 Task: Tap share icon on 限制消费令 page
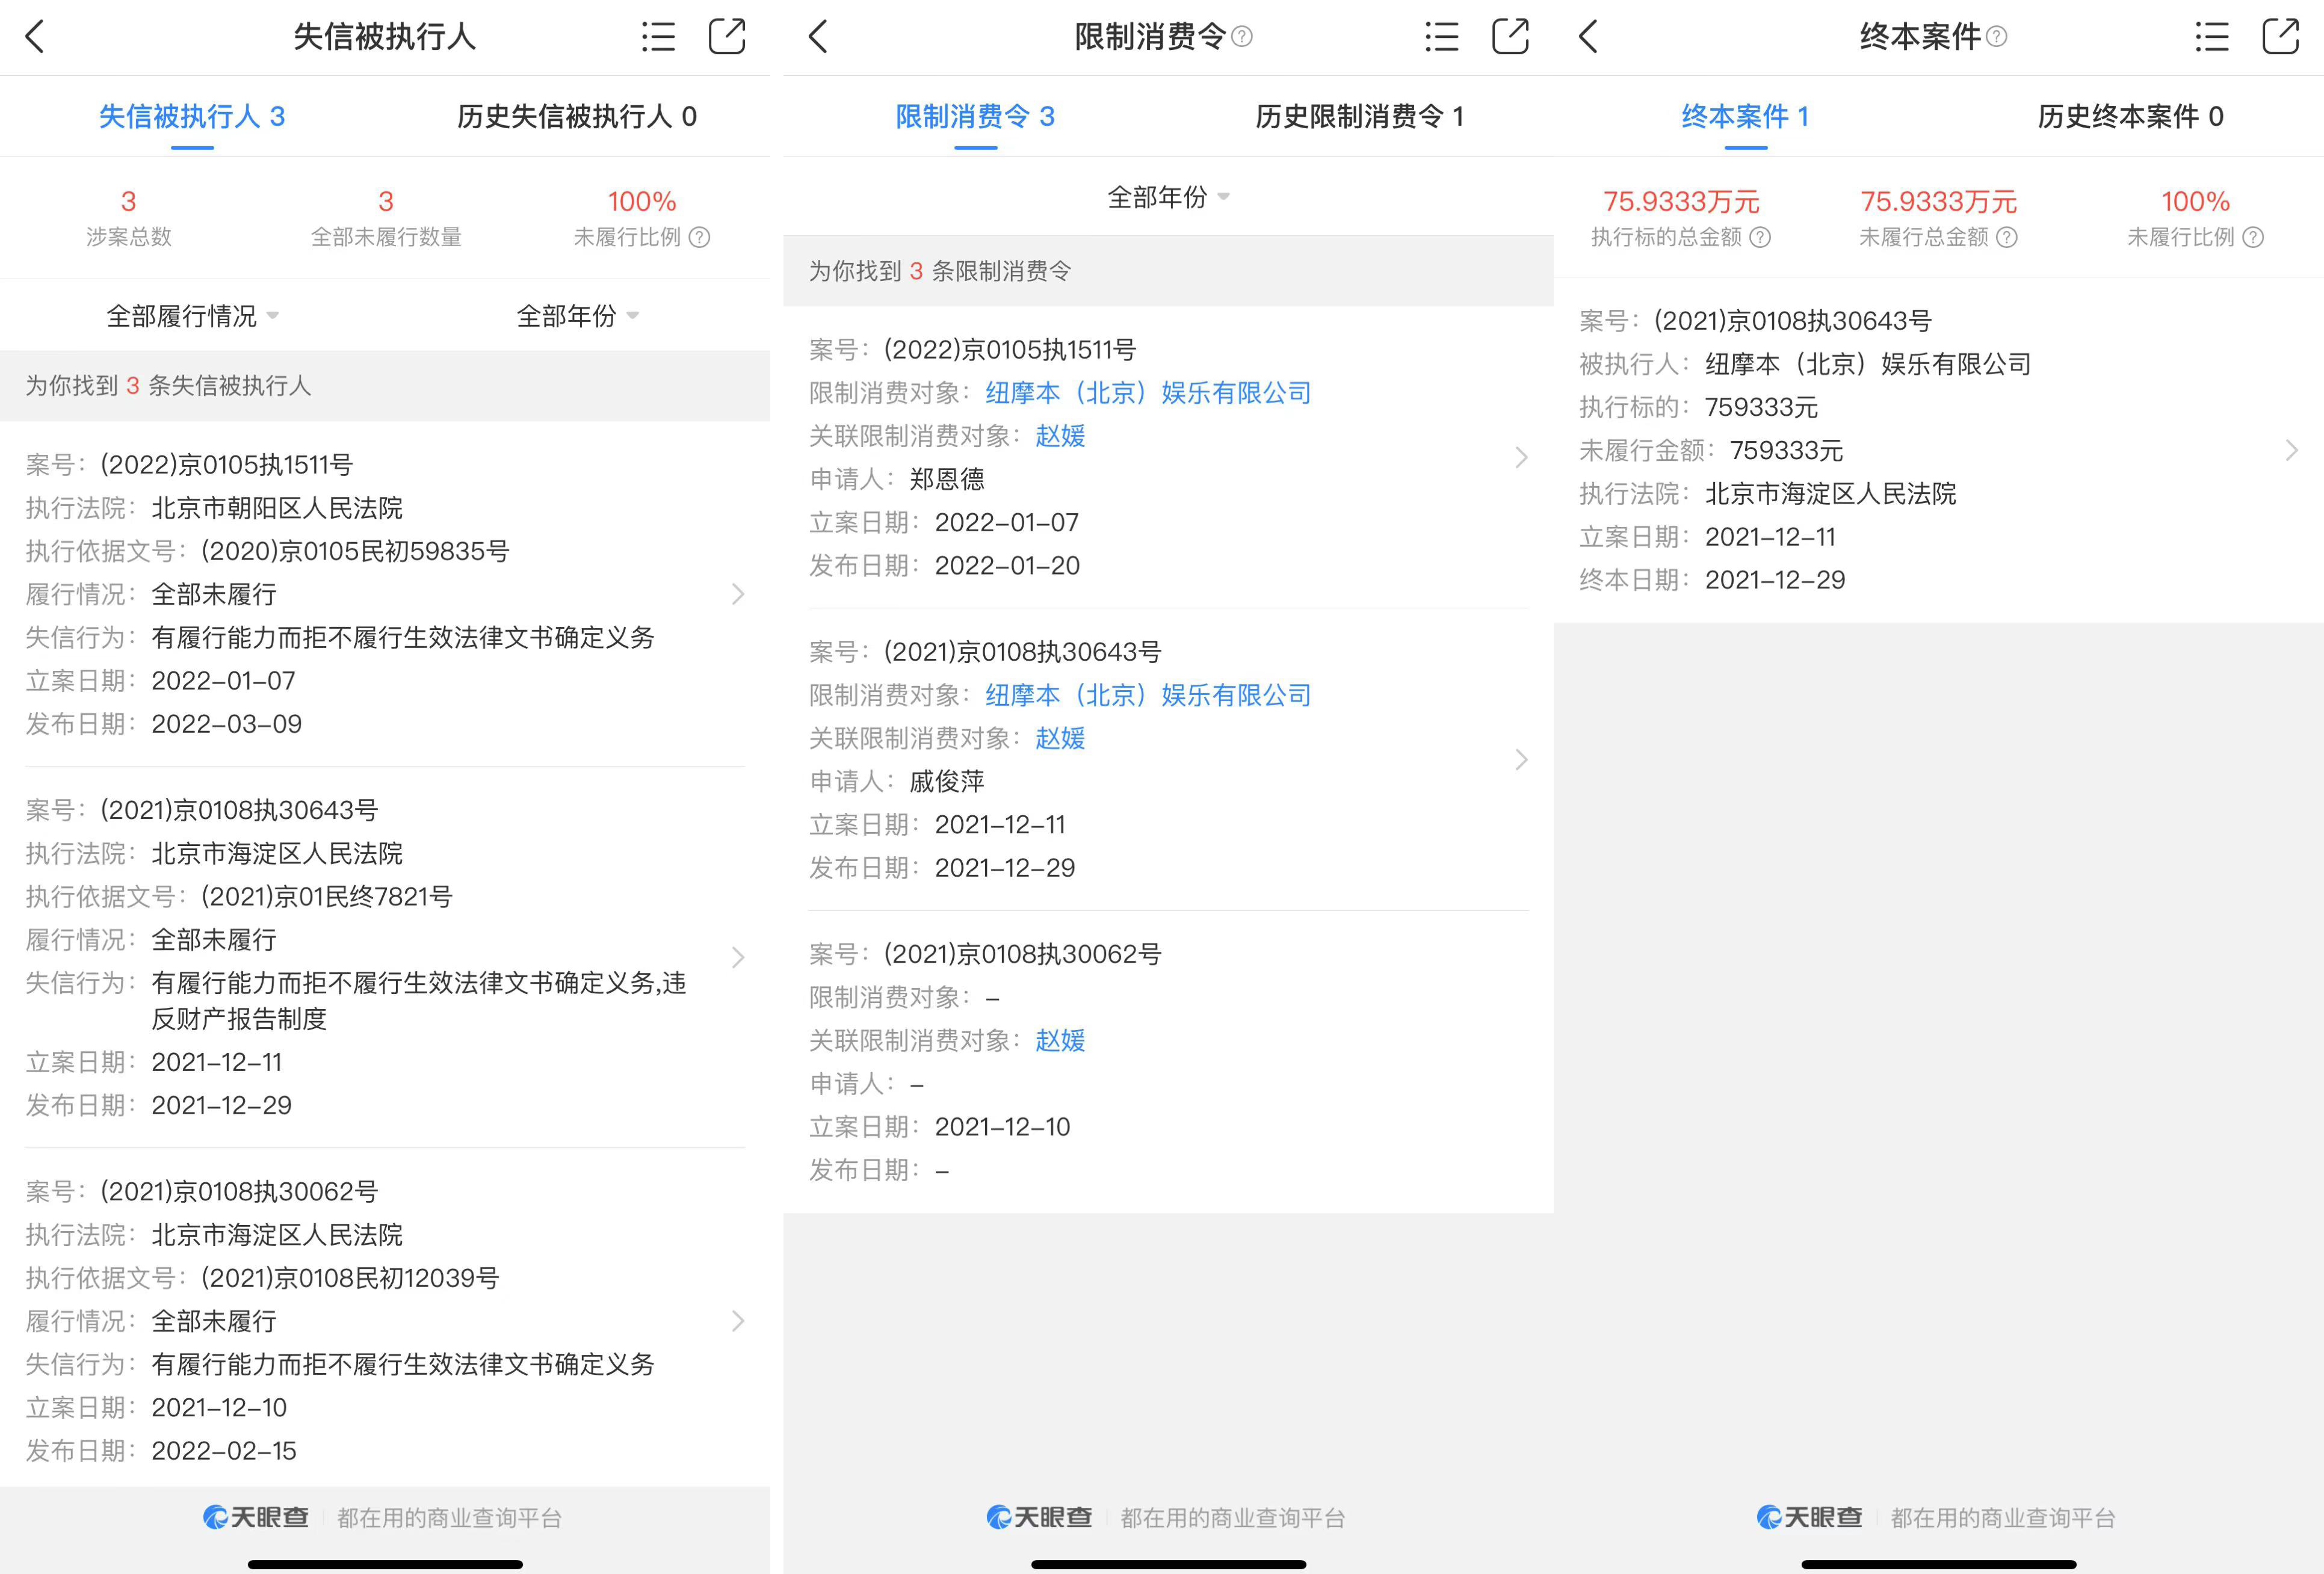(1510, 37)
